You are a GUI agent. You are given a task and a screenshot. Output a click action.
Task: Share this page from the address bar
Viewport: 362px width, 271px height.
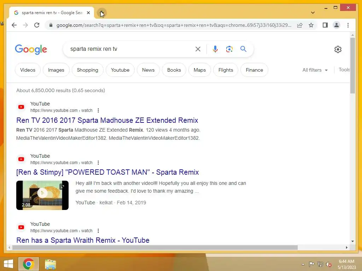tap(300, 25)
